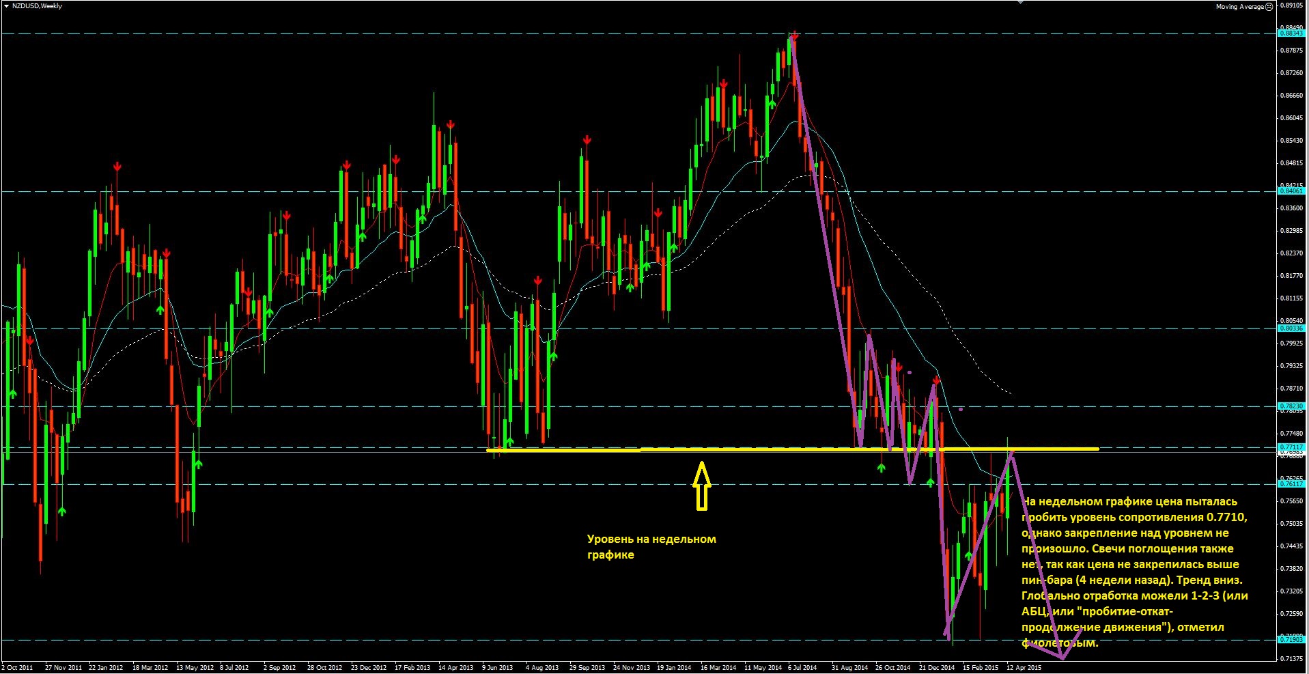The width and height of the screenshot is (1309, 674).
Task: Click the 0.72590 price scale value
Action: pos(1291,614)
